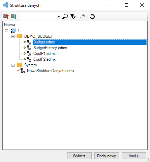Maximize the Struktura danych window
Viewport: 150px width, 162px height.
[x=126, y=5]
